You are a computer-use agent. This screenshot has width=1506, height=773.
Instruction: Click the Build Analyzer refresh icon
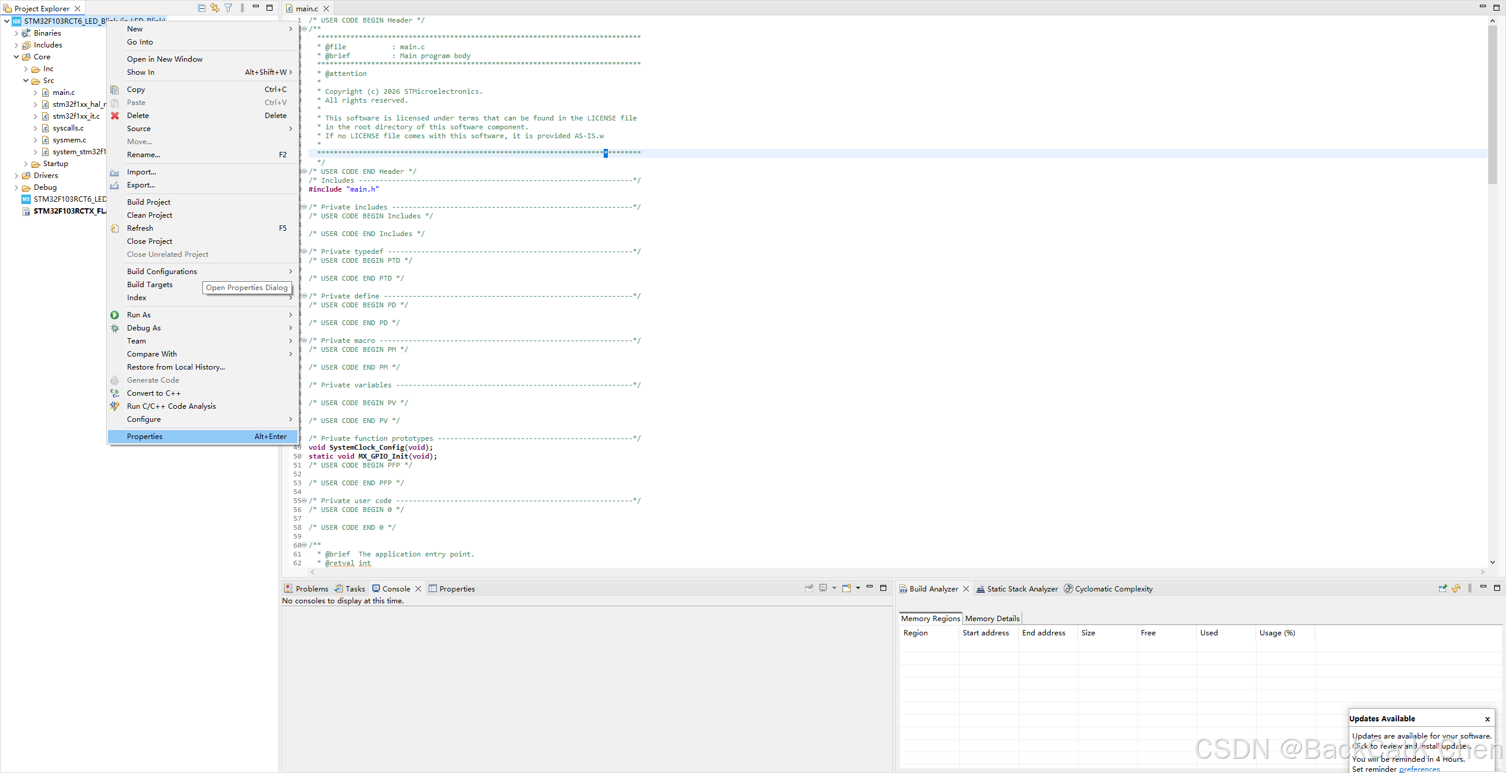[1456, 589]
